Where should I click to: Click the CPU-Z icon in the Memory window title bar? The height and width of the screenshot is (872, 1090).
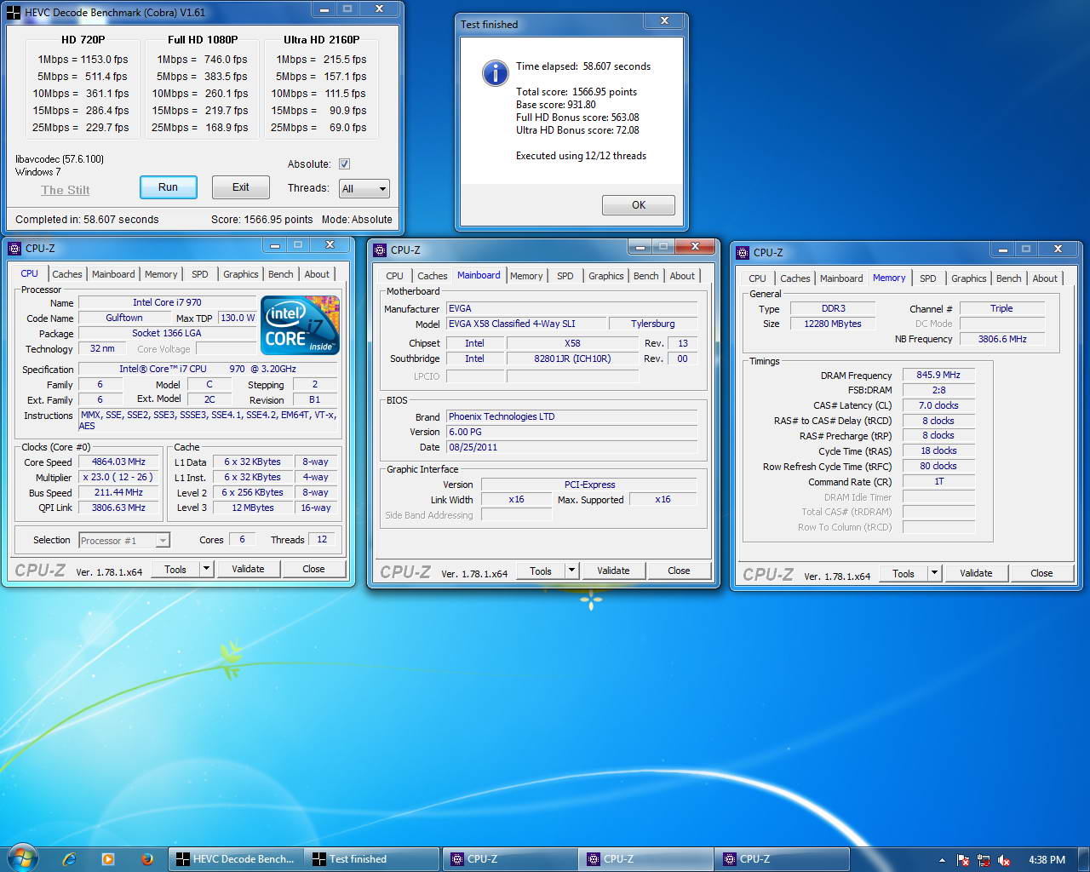point(743,253)
